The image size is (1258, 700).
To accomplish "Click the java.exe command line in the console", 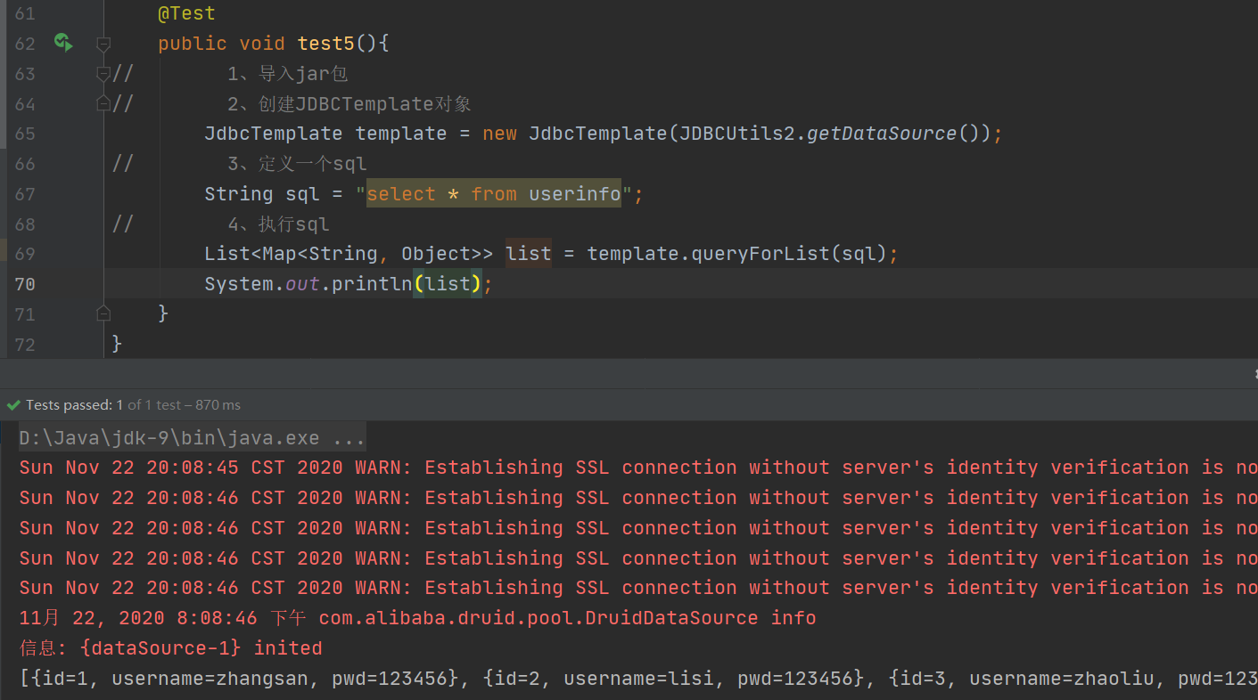I will point(192,438).
